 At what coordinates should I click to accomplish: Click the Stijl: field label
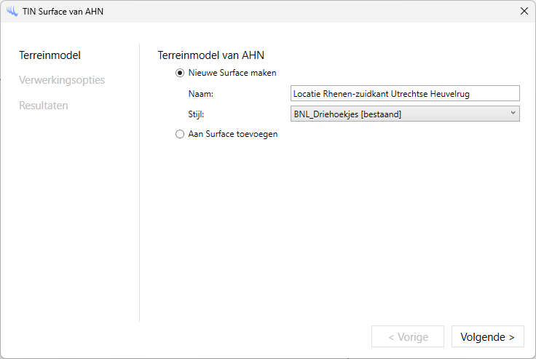tap(196, 114)
